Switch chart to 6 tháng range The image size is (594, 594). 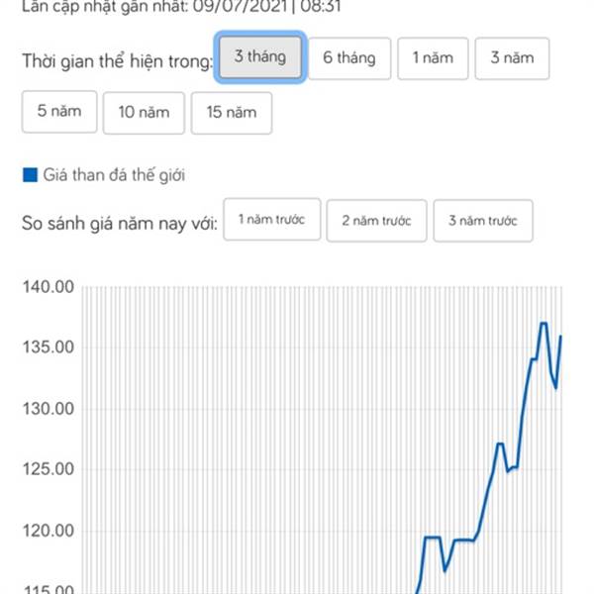pyautogui.click(x=349, y=58)
